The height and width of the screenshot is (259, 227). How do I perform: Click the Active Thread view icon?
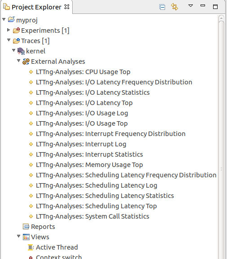click(x=31, y=247)
